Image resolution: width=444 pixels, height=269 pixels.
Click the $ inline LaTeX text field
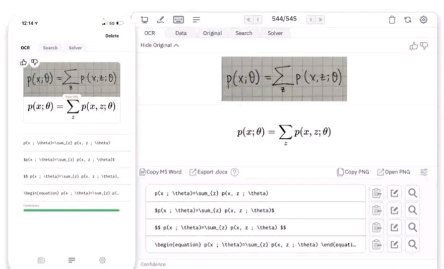256,210
